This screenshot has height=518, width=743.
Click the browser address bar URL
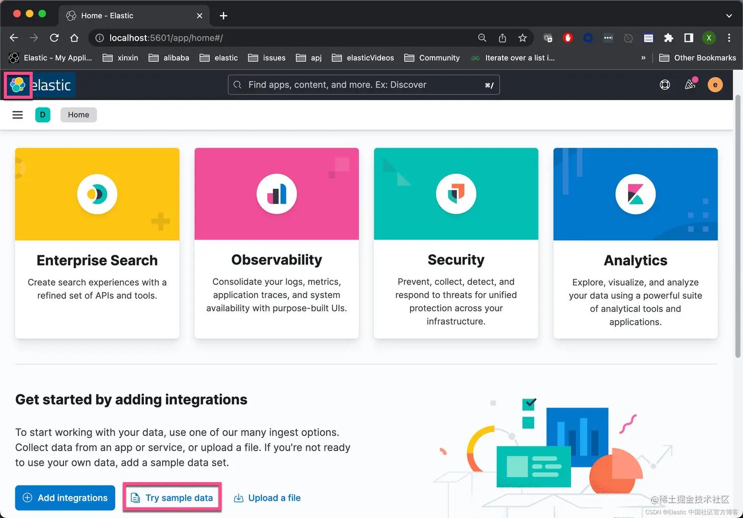coord(166,38)
